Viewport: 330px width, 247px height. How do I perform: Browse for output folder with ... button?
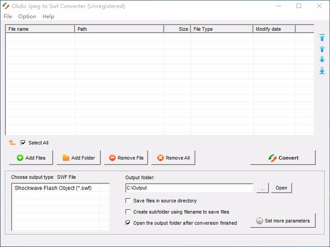[x=263, y=188]
